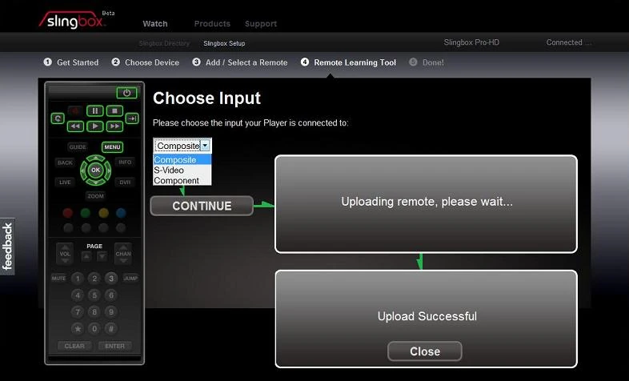Click the red color button on the remote
This screenshot has height=381, width=629.
coord(68,213)
